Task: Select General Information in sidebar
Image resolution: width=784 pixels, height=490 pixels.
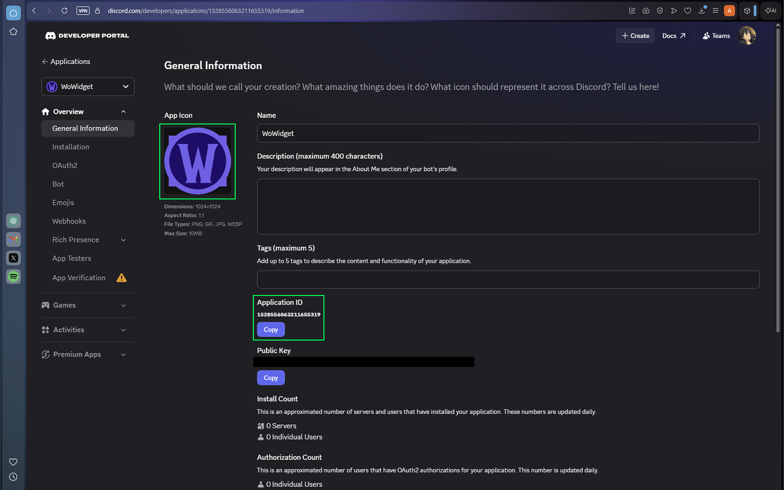Action: 88,128
